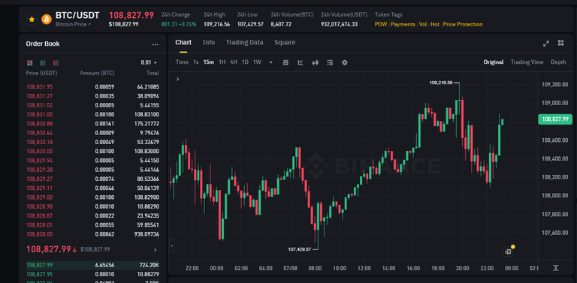Open the chart settings gear
The image size is (577, 283).
click(344, 62)
